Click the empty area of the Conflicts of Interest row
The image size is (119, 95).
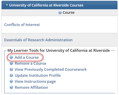(x=78, y=25)
